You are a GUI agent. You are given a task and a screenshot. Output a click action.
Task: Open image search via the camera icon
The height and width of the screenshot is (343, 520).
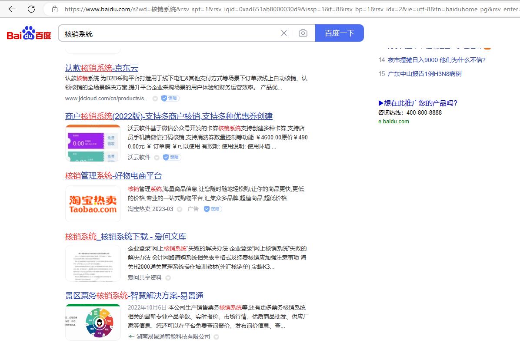click(x=303, y=33)
